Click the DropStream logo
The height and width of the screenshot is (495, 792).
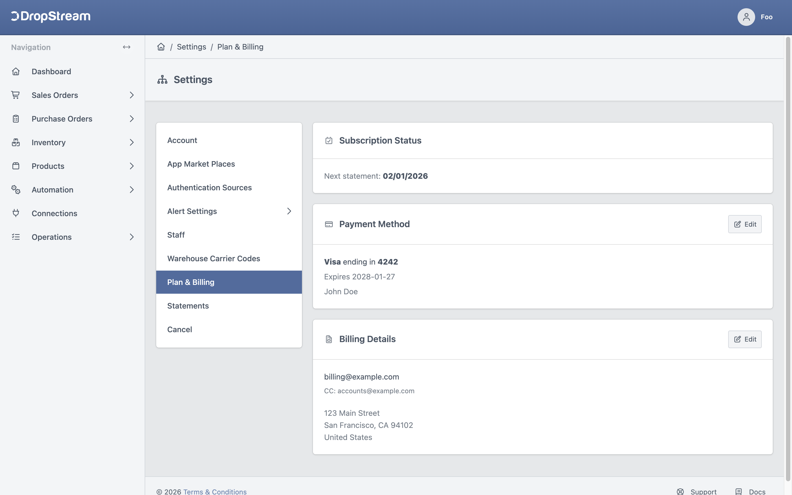tap(51, 16)
